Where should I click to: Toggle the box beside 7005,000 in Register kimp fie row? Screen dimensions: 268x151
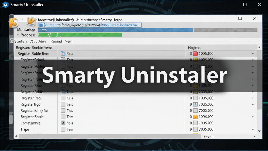195,111
